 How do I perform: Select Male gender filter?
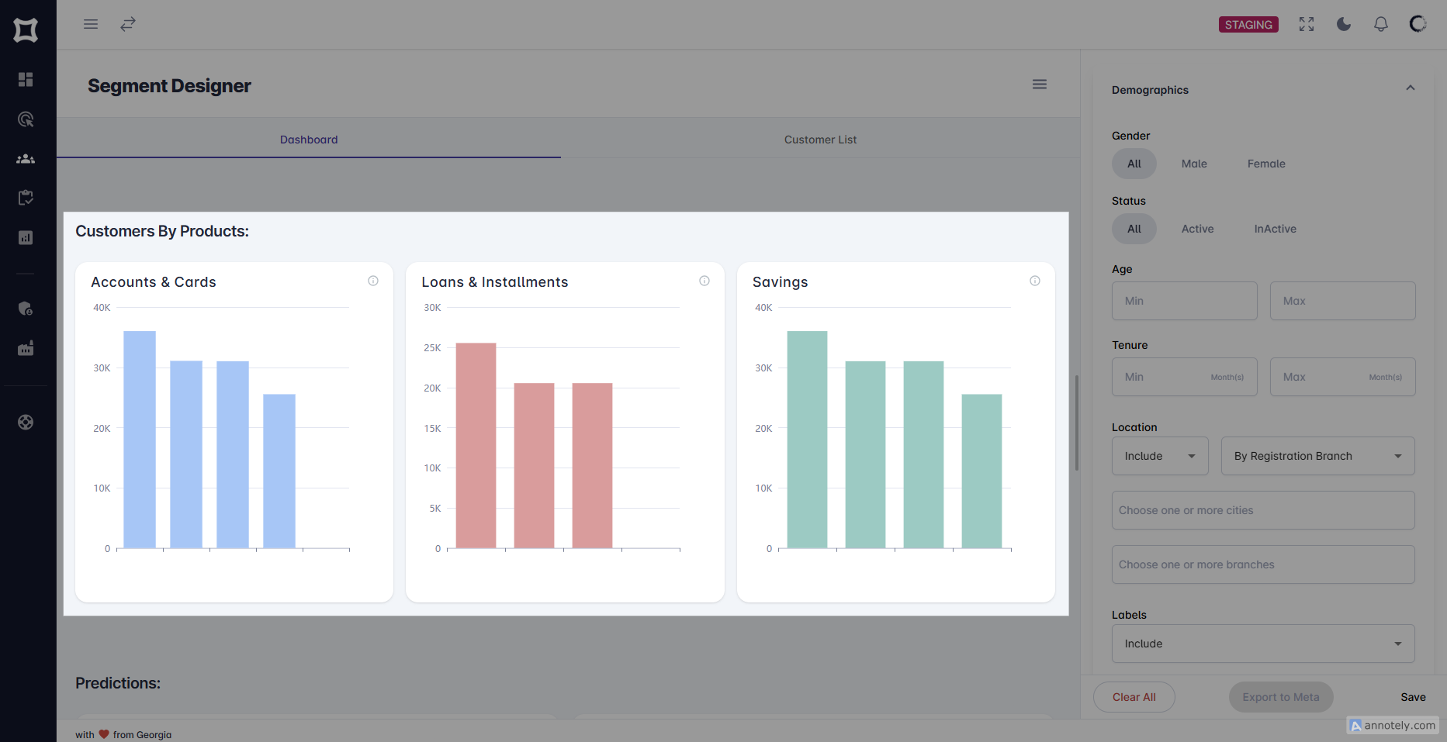tap(1194, 164)
